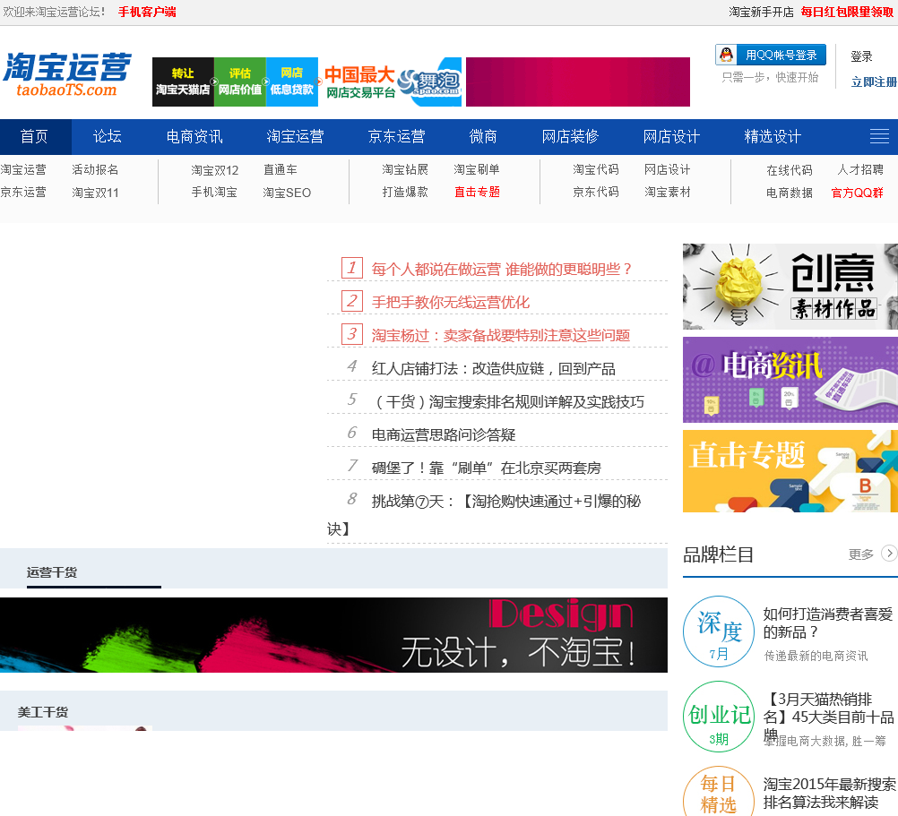Select the 运营干货 section tab
This screenshot has height=816, width=898.
coord(52,572)
